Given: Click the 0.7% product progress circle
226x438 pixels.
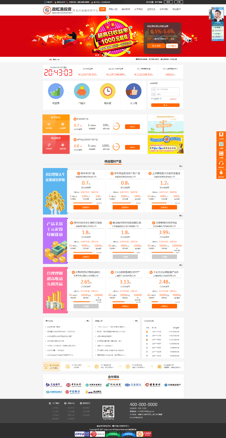Looking at the screenshot, I should coord(116,126).
